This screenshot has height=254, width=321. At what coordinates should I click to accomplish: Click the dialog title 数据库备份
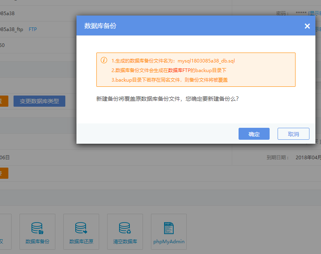point(100,26)
